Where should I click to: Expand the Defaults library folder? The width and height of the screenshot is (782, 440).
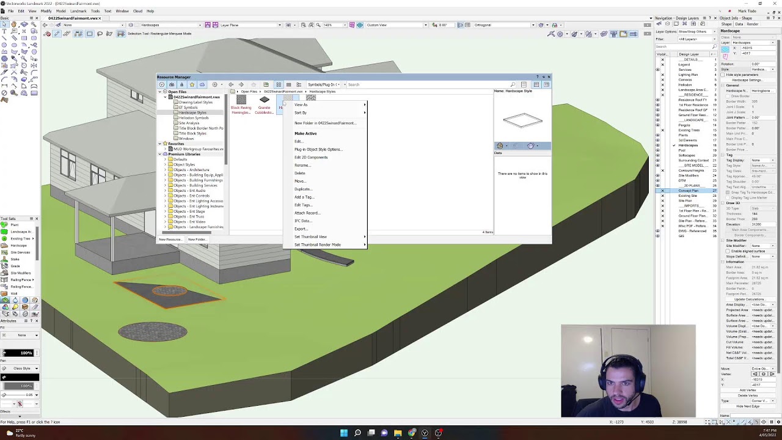(x=166, y=159)
